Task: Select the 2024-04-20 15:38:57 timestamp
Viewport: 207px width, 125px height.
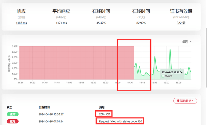Action: pos(51,114)
